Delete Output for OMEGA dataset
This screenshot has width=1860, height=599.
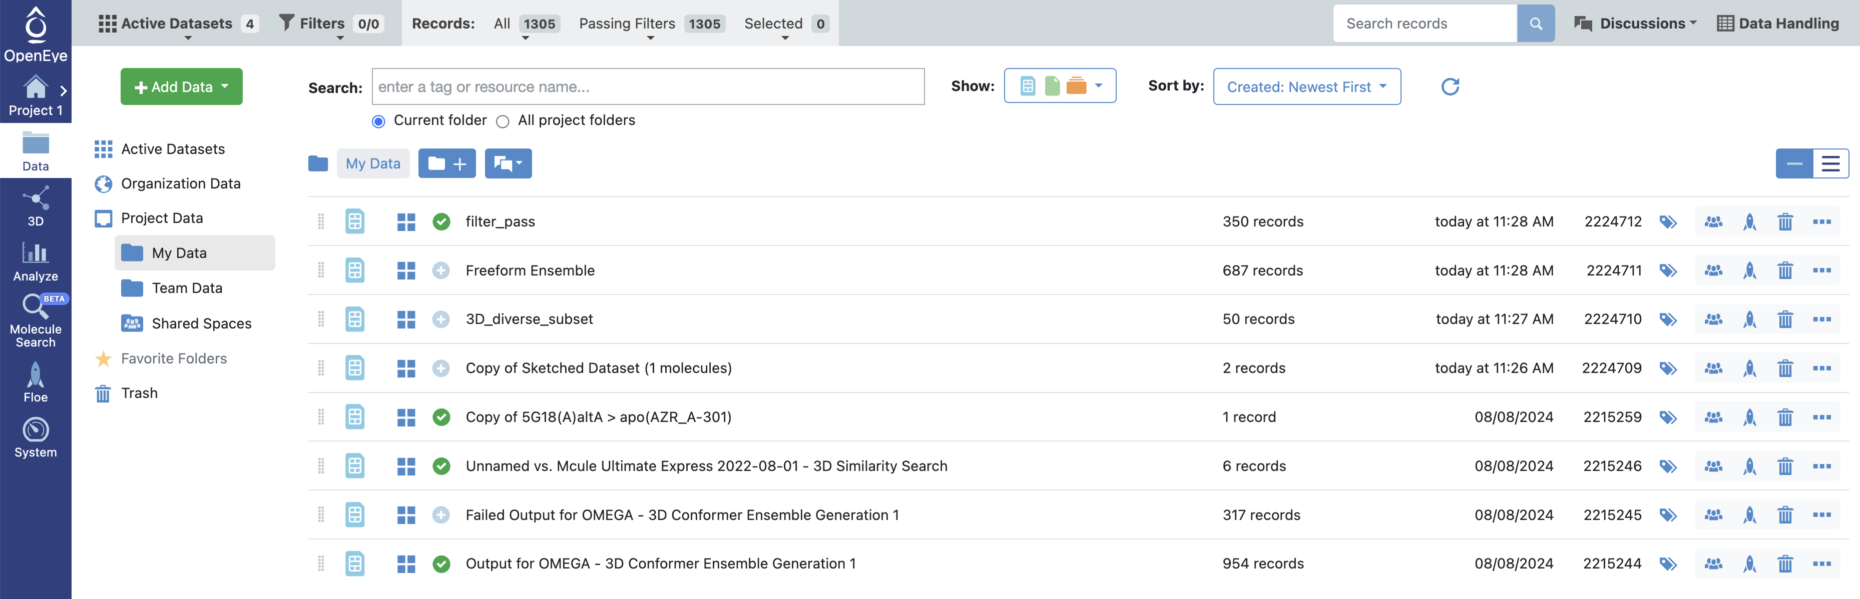click(1785, 563)
